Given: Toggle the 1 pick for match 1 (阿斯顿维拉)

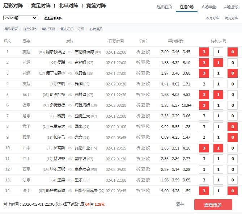Looking at the screenshot, I should [218, 52].
